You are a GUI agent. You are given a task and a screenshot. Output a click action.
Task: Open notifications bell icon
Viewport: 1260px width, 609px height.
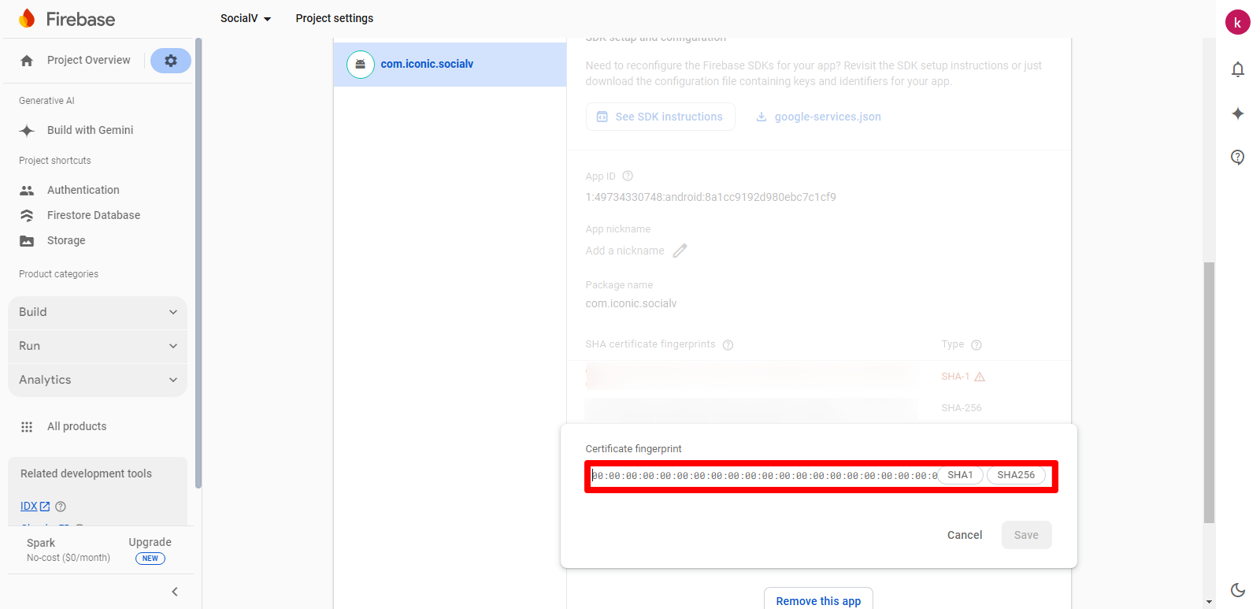(x=1237, y=69)
